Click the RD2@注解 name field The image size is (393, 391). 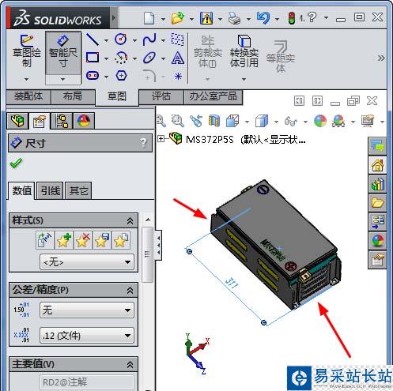87,382
